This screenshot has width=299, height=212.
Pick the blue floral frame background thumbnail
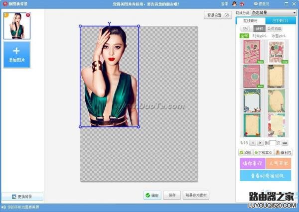[x=252, y=101]
